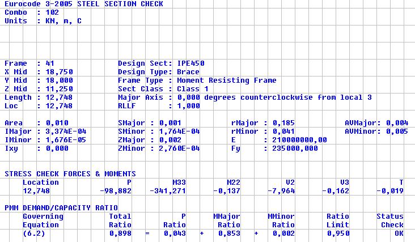Select the Location value in the stress check row
Viewport: 415px width, 242px height.
tap(36, 191)
